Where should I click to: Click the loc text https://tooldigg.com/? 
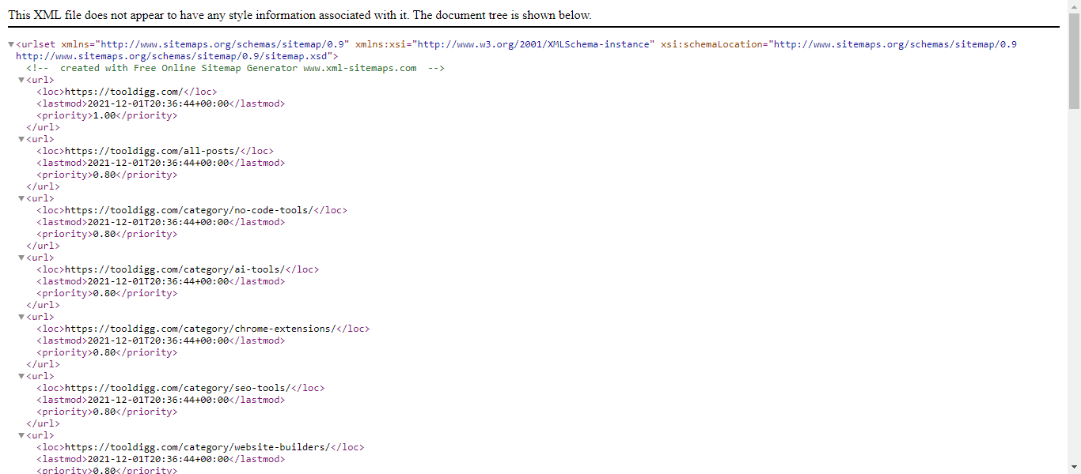(124, 92)
